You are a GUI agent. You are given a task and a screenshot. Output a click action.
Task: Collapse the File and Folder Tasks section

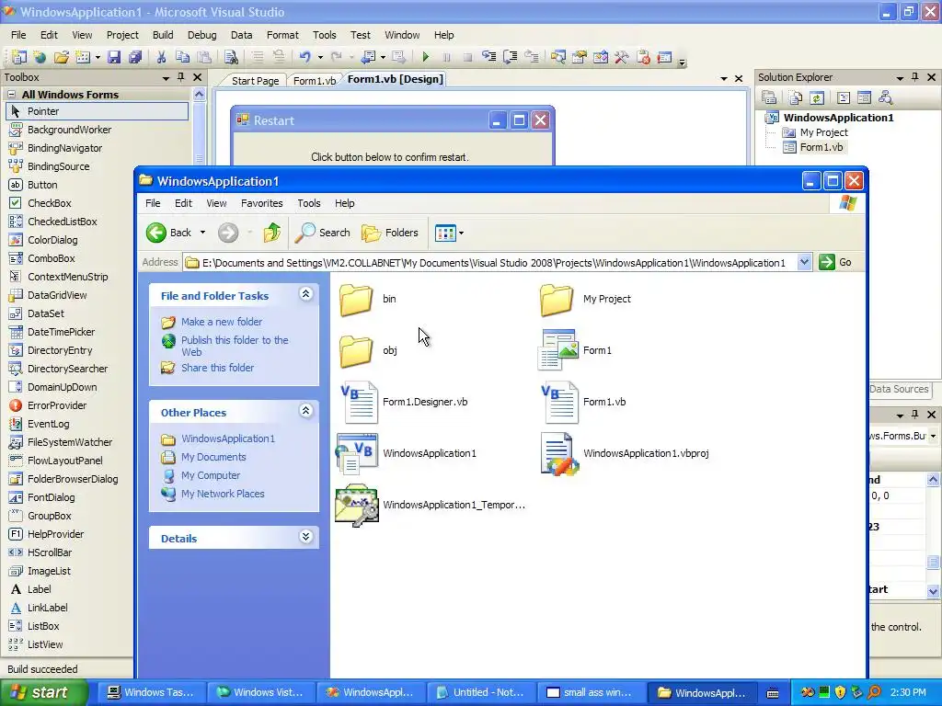pos(305,293)
